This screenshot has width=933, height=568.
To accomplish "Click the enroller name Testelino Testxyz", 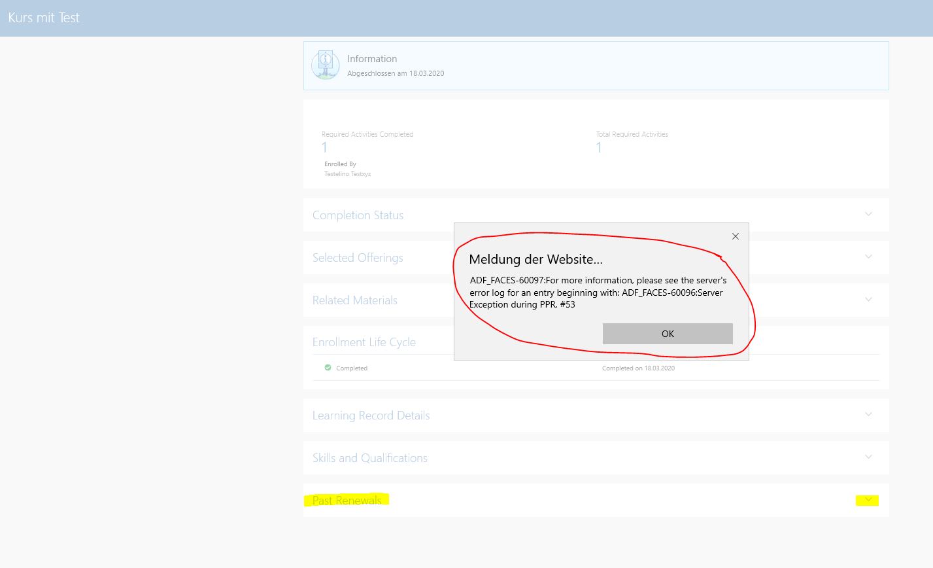I will point(348,174).
